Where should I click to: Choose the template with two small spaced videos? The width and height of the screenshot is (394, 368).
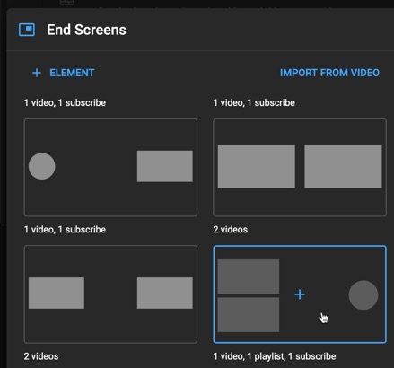[x=110, y=294]
